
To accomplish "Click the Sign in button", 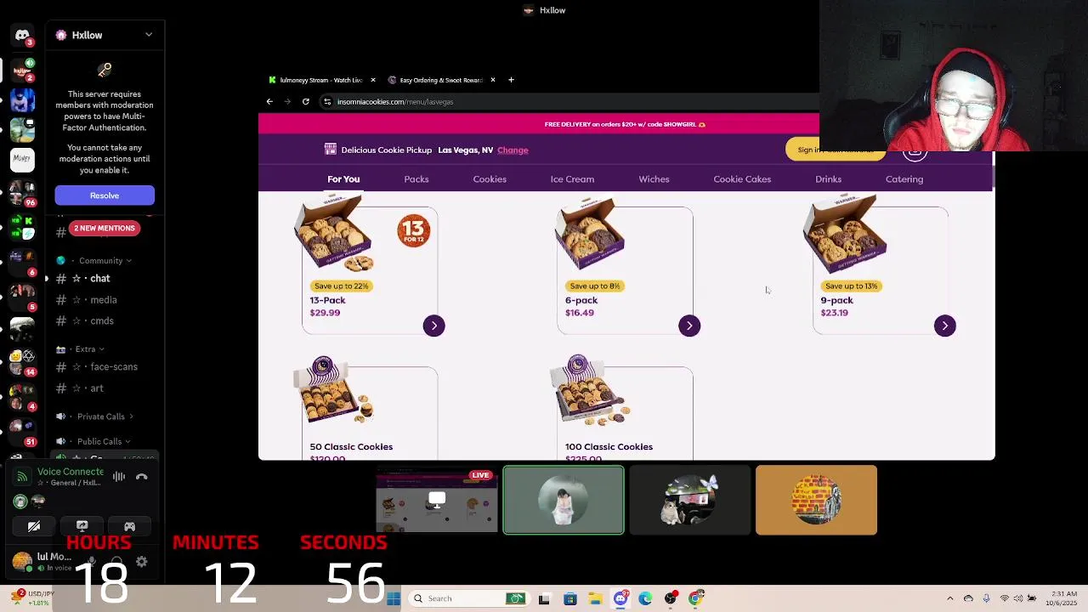I will point(836,150).
